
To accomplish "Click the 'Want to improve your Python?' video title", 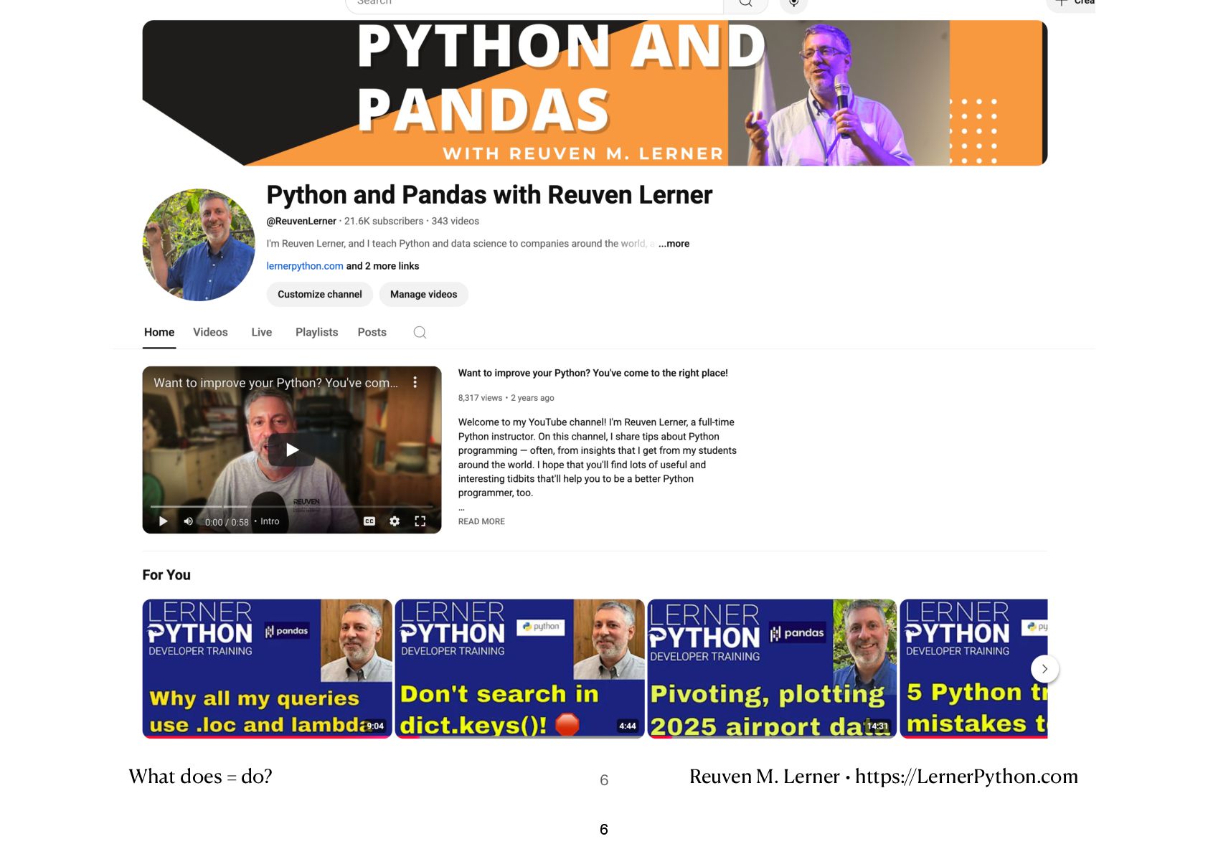I will point(593,373).
